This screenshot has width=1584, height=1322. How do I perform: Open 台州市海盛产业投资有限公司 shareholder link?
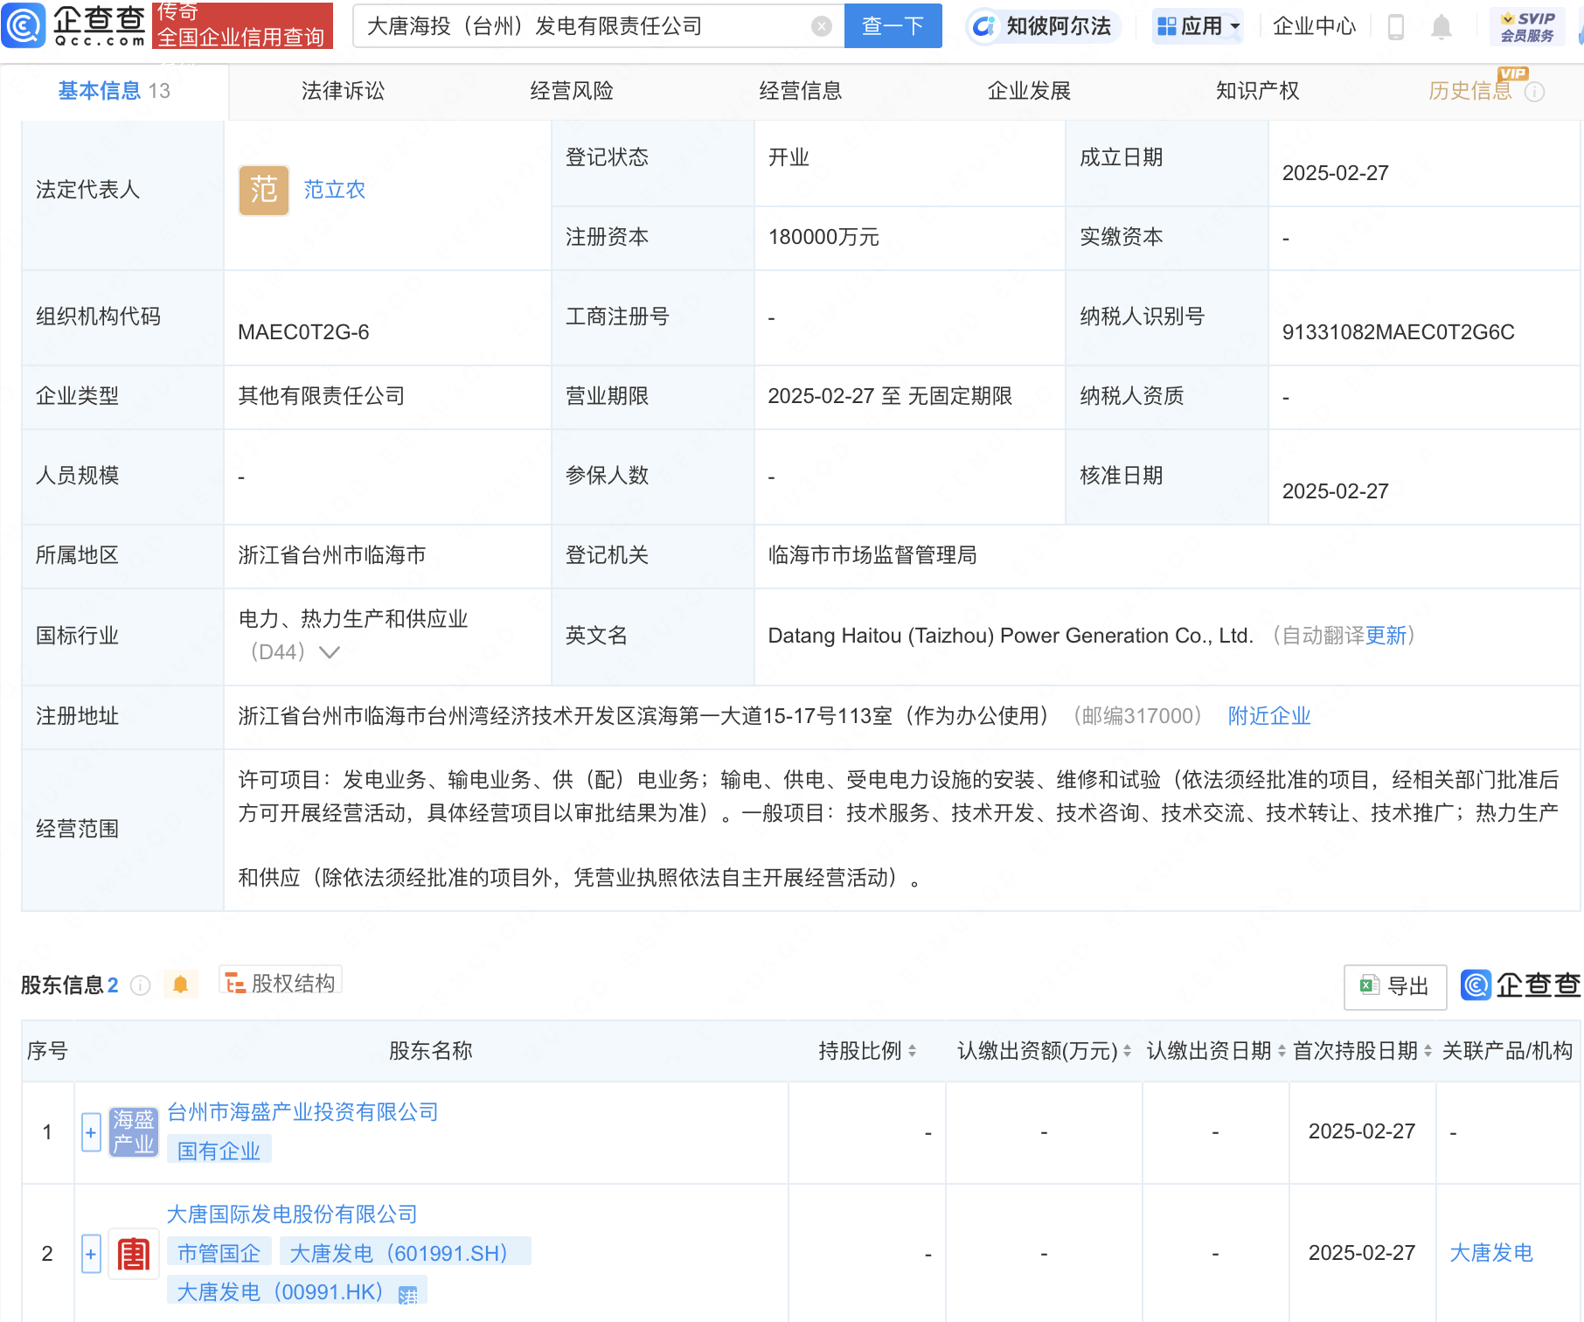click(x=302, y=1112)
